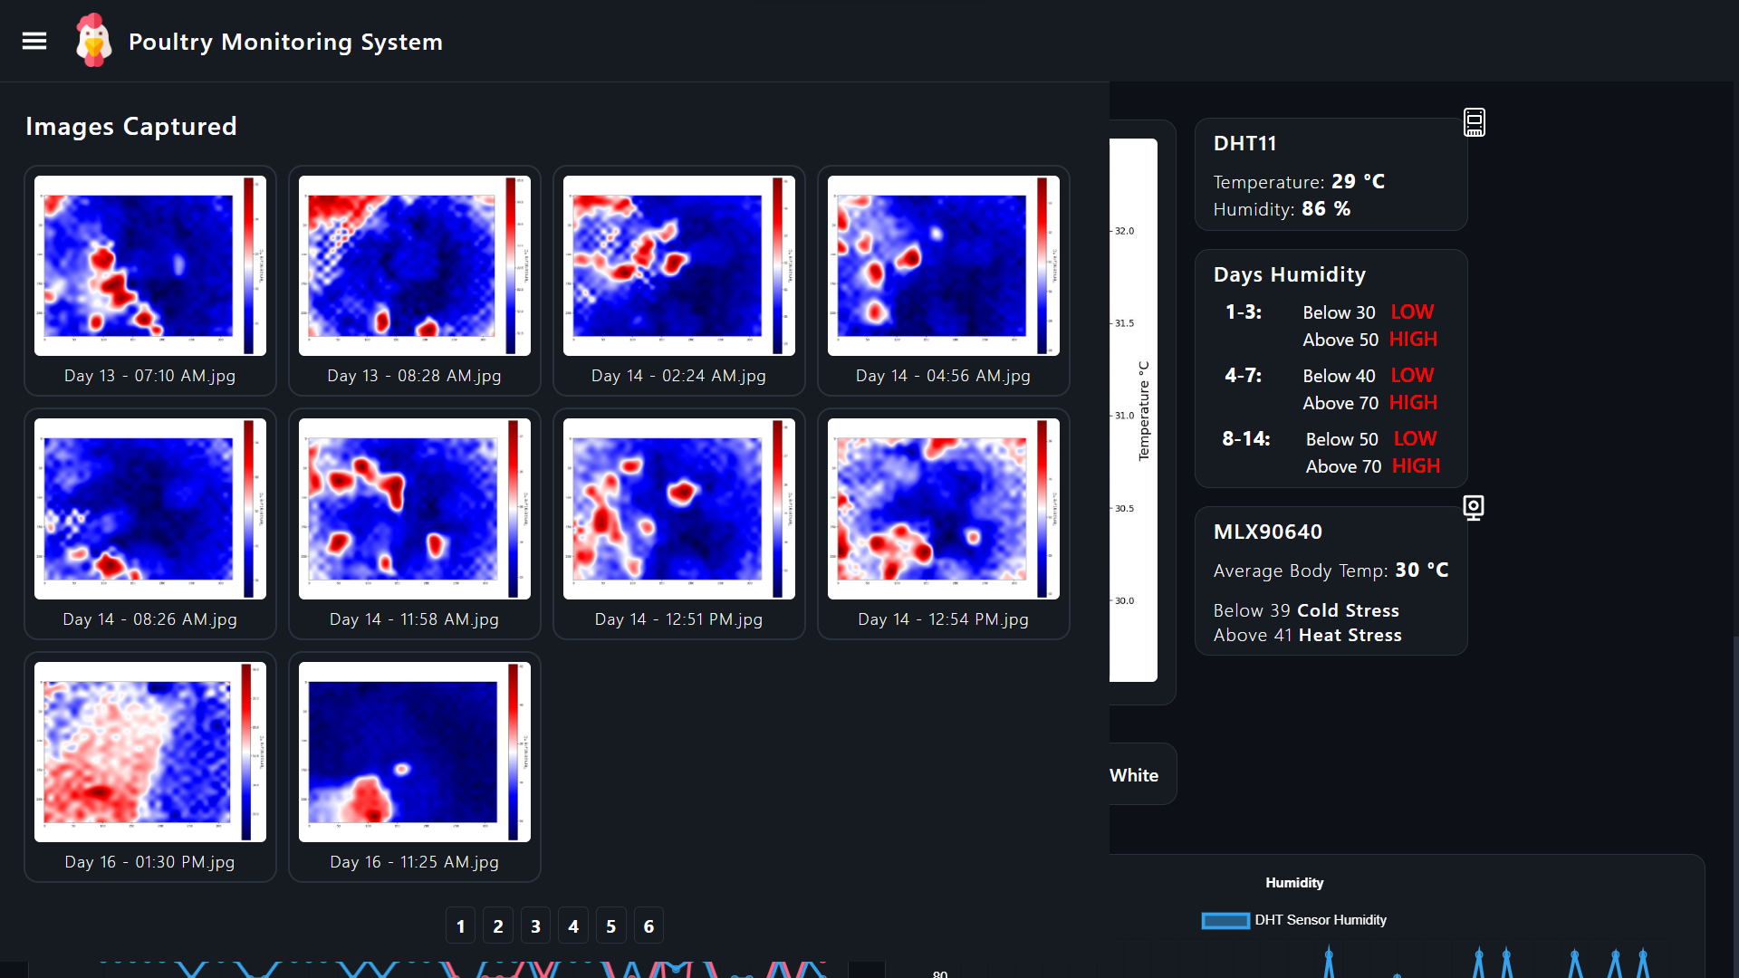Select page 1 of the image gallery

(x=460, y=925)
